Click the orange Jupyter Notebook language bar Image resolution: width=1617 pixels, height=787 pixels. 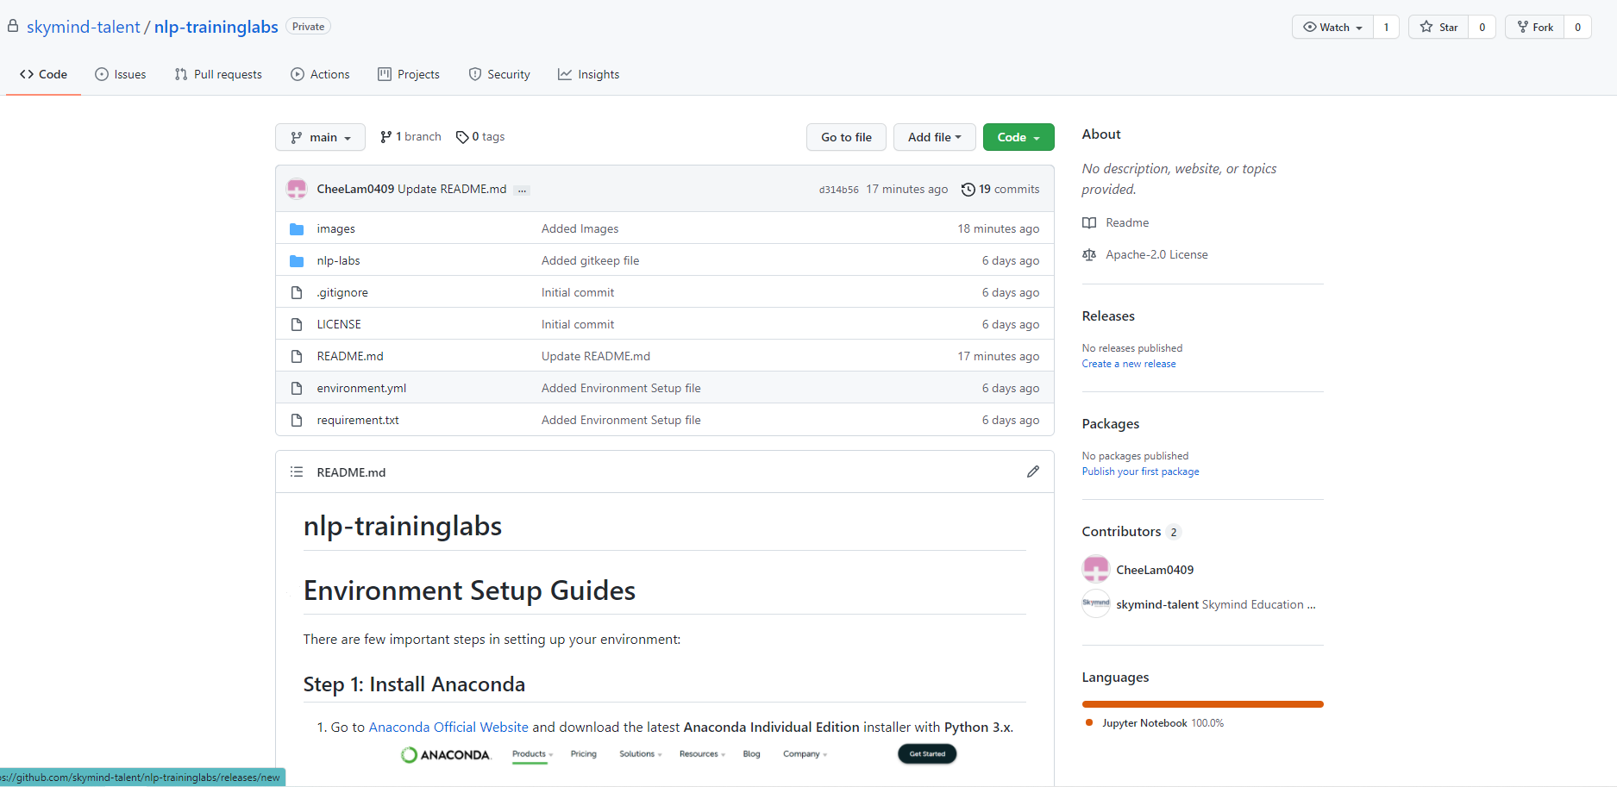tap(1202, 704)
